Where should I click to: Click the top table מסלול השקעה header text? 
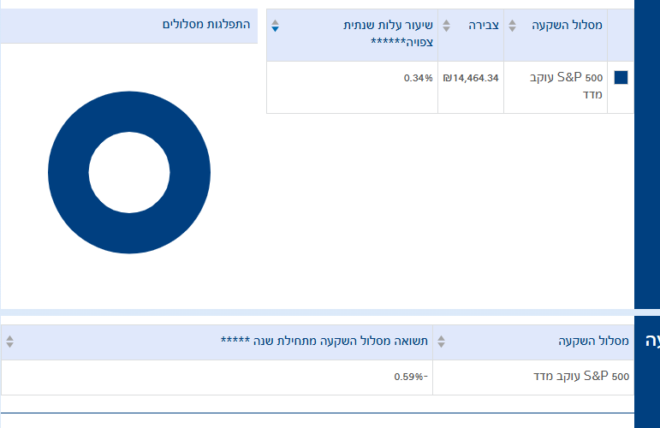567,25
